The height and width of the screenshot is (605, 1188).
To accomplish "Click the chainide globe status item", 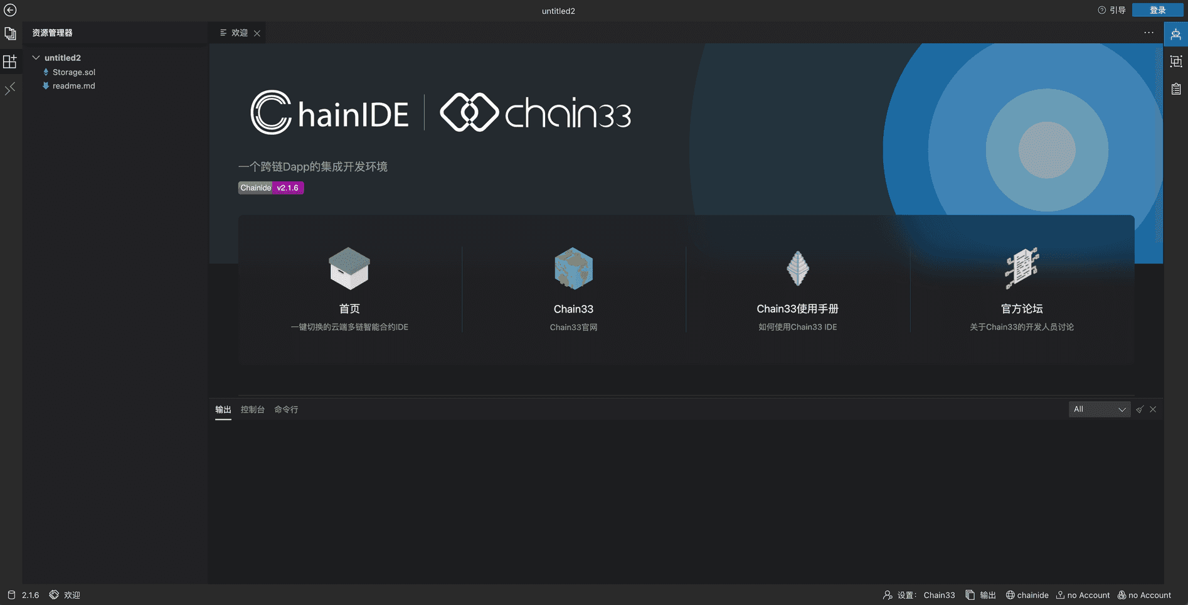I will pyautogui.click(x=1027, y=595).
